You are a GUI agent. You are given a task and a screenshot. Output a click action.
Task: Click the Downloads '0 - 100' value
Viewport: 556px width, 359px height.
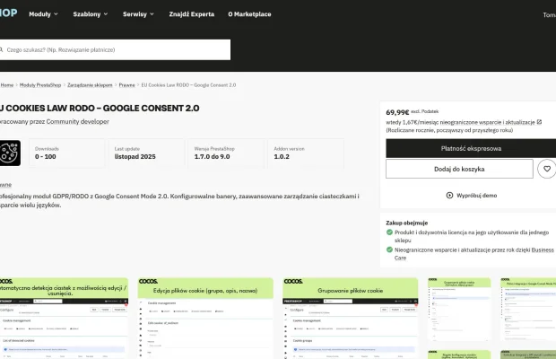click(x=46, y=157)
